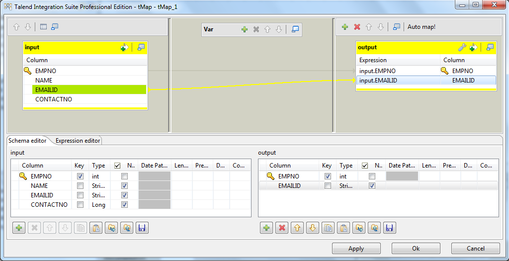Viewport: 509px width, 261px height.
Task: Toggle nullable checkbox for input EMPNO
Action: click(124, 176)
